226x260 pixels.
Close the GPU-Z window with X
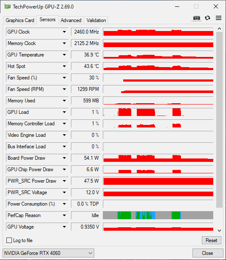coord(216,7)
